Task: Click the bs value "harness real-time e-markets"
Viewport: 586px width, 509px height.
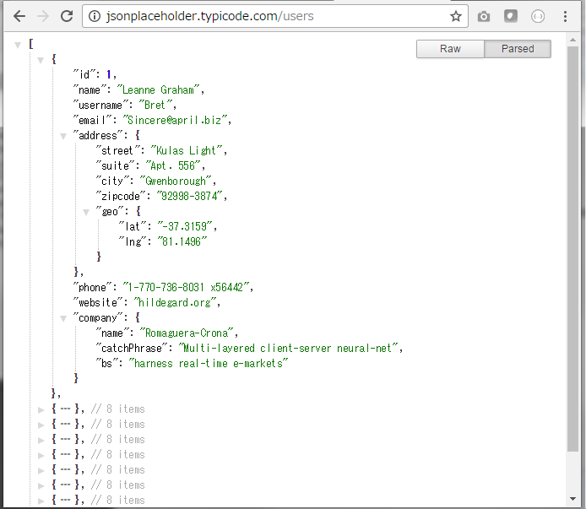Action: pos(209,364)
